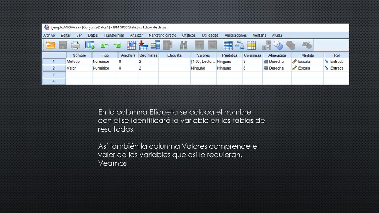Click the Anchura cell of Método row
Screen dimensions: 379x213
(128, 62)
